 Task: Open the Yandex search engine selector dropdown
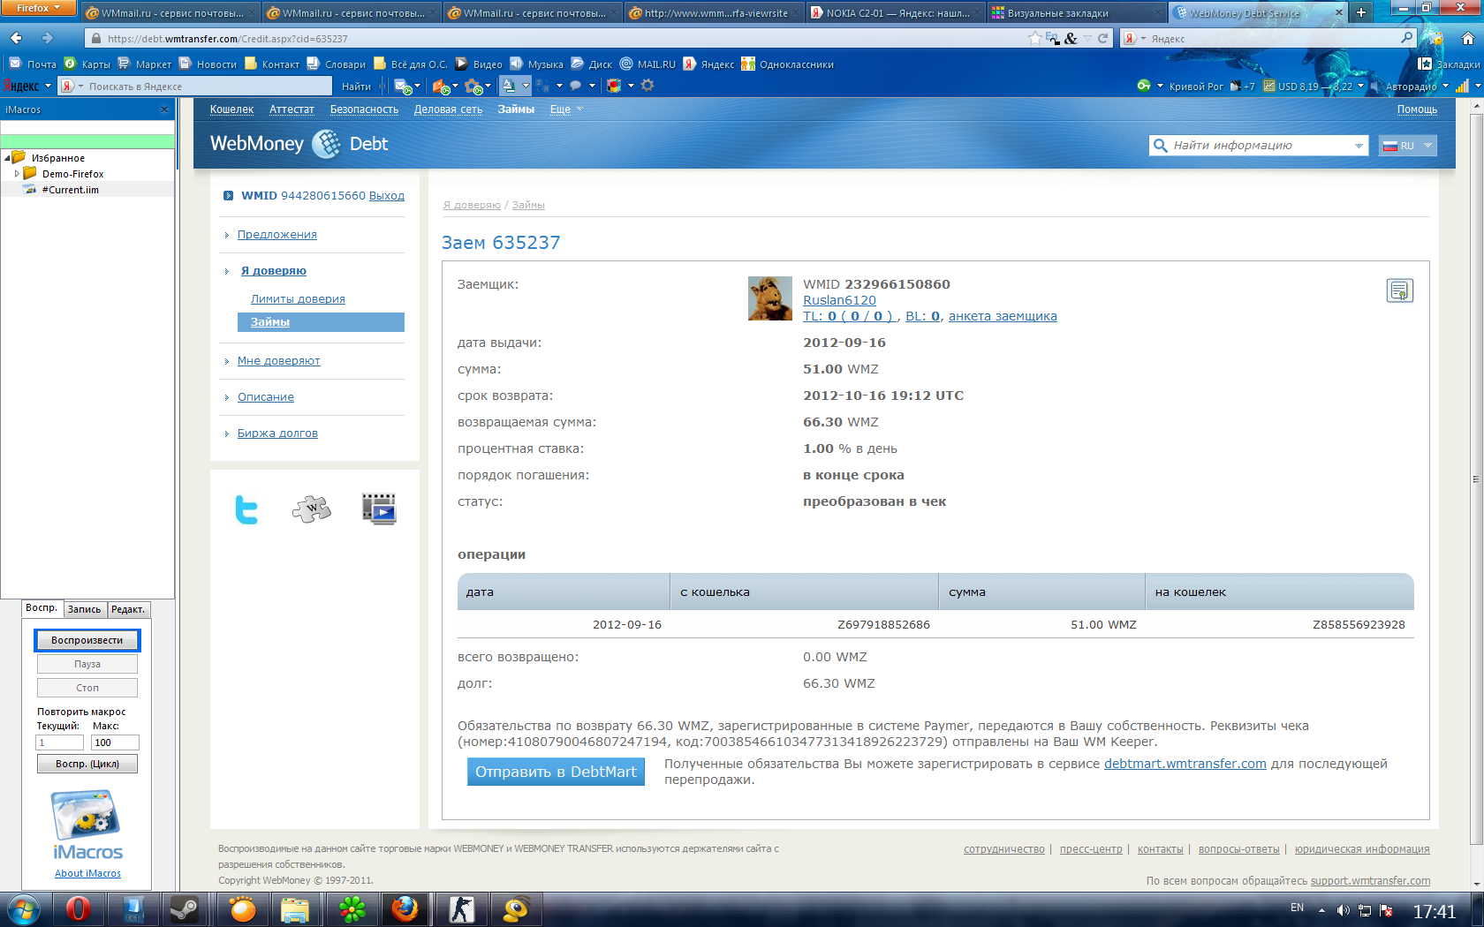click(x=1134, y=38)
